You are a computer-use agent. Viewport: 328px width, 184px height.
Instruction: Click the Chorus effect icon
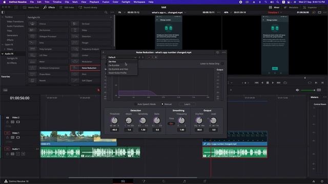point(32,24)
